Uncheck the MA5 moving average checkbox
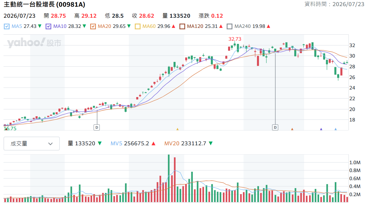The width and height of the screenshot is (371, 204). pos(7,26)
